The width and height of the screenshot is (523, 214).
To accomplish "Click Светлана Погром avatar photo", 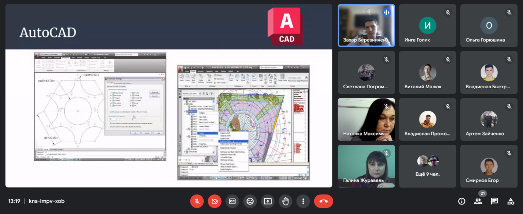I will pyautogui.click(x=366, y=72).
